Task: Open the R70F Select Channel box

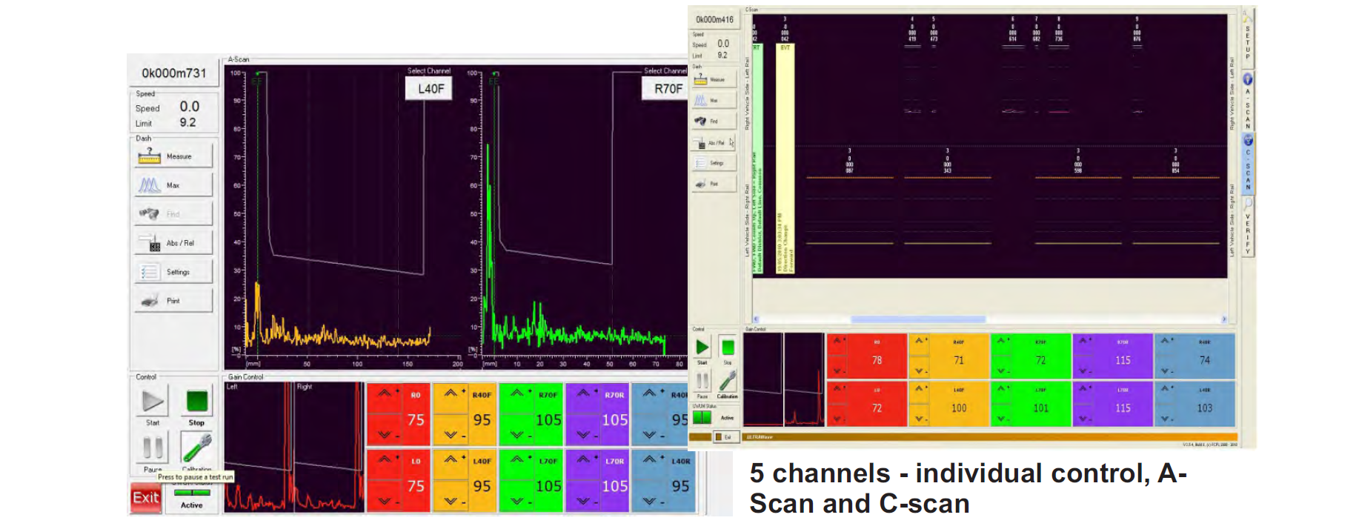Action: click(667, 88)
